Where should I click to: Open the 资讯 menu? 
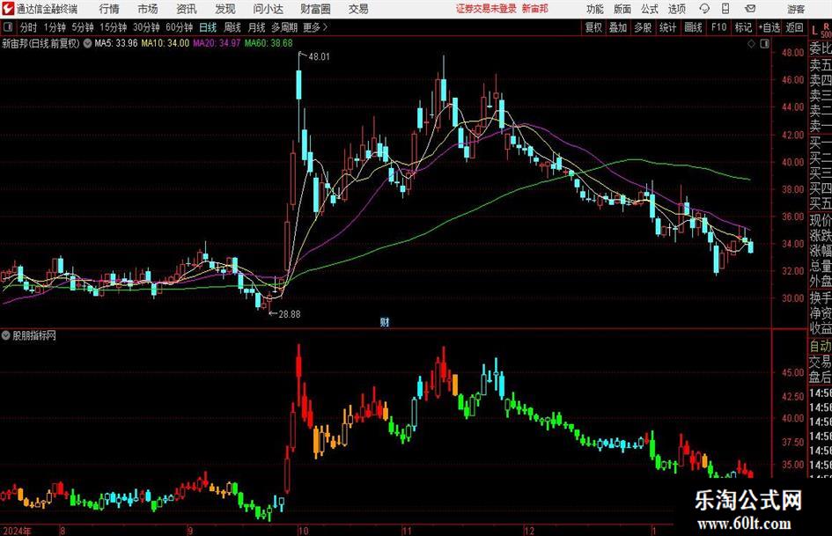click(x=187, y=9)
